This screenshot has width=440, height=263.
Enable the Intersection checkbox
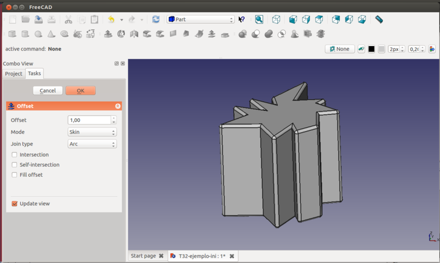click(x=14, y=155)
